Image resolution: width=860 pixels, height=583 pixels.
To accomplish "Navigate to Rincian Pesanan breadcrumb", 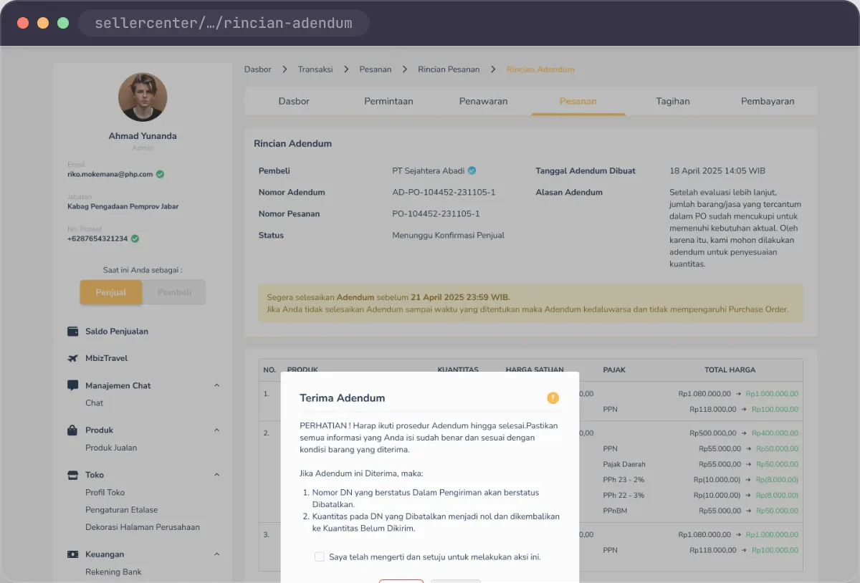I will click(449, 69).
